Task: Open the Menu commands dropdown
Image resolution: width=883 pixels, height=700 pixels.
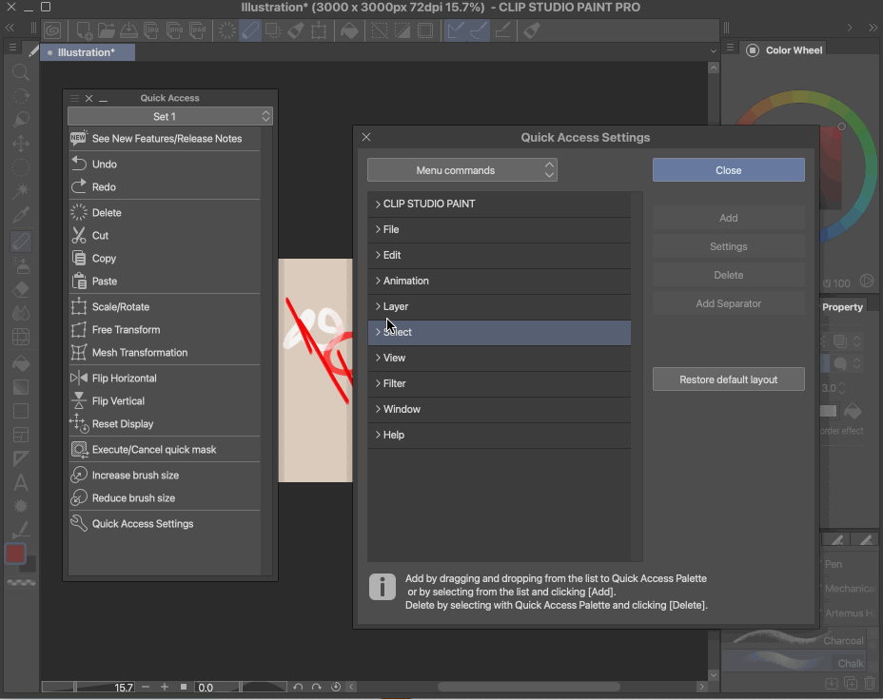Action: (x=462, y=170)
